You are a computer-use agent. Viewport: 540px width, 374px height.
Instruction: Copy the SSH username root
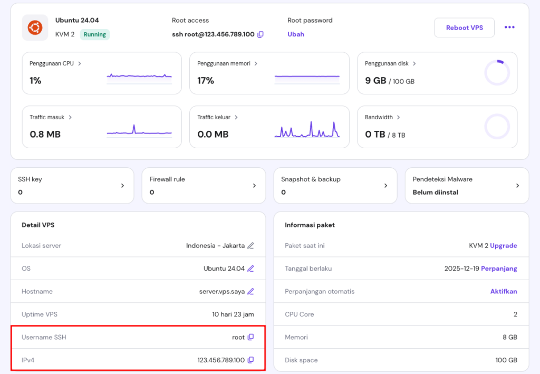(250, 337)
